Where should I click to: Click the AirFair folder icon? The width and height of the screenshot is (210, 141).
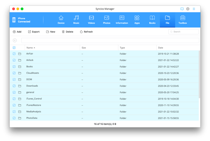[20, 54]
